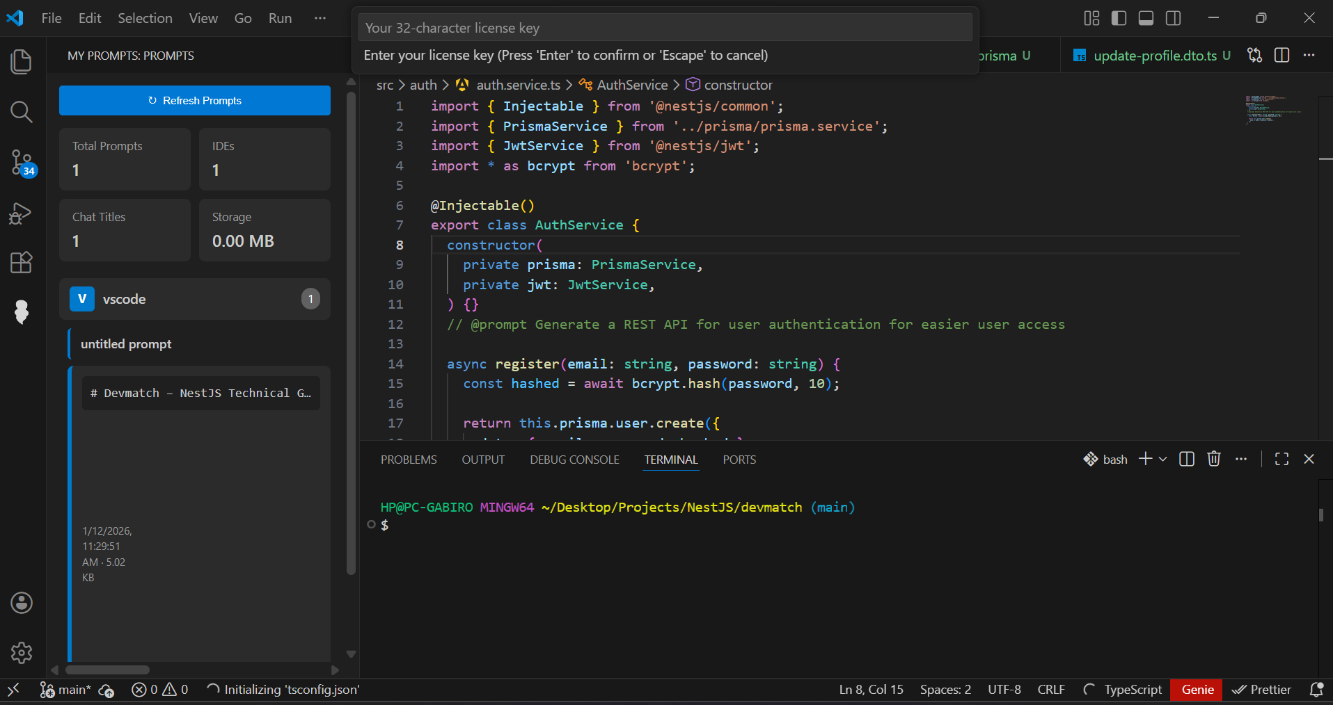Screen dimensions: 1333x705
Task: Collapse the vscode prompt group
Action: pyautogui.click(x=194, y=299)
